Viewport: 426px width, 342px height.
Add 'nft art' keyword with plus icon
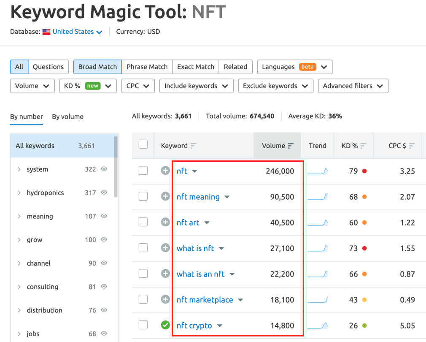[165, 222]
